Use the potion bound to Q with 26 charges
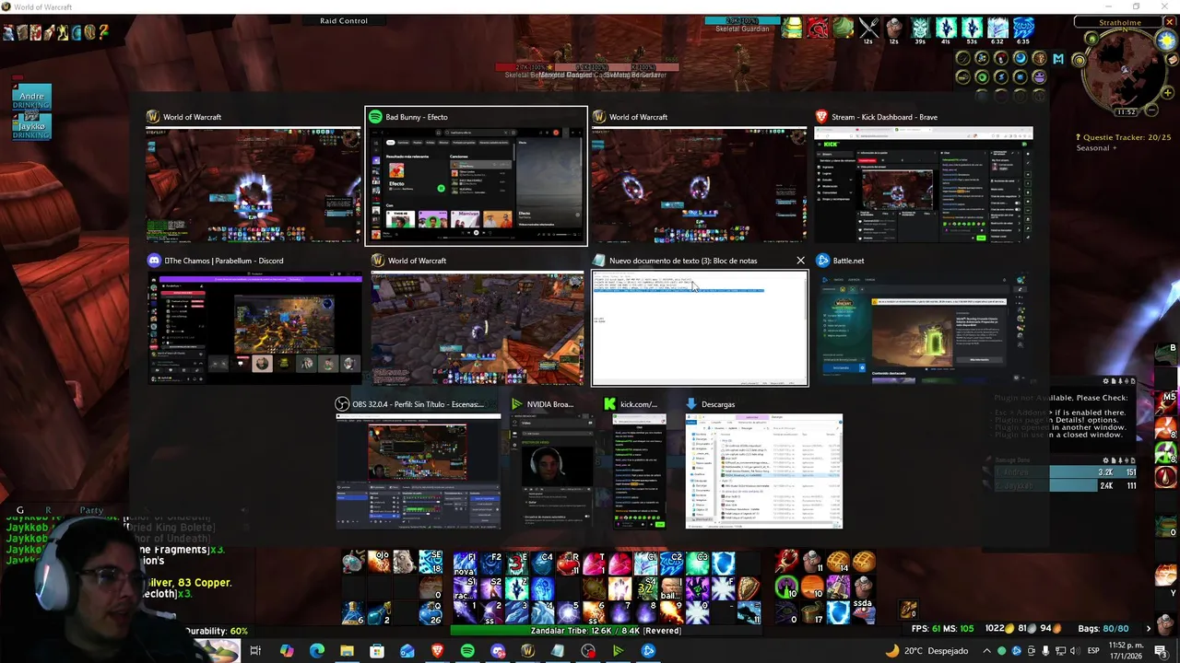Screen dimensions: 1180x663 click(431, 613)
